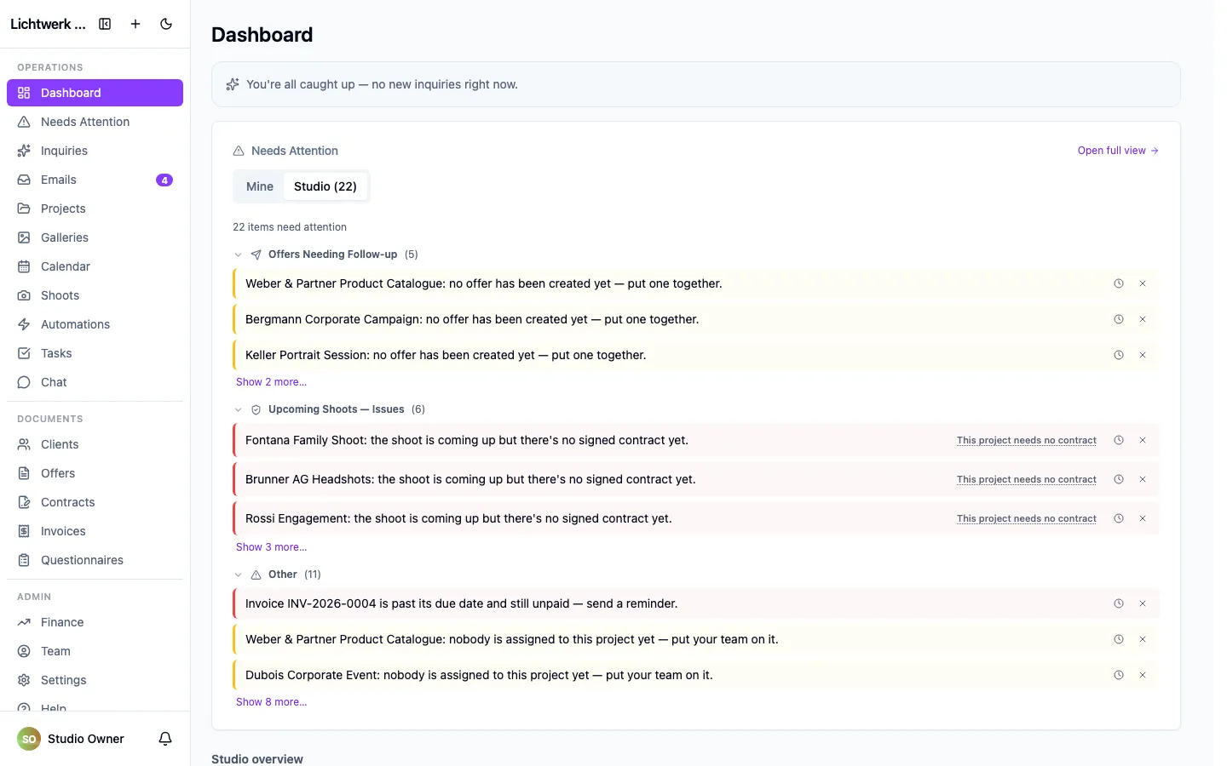Mark Rossi Engagement needs no contract

pyautogui.click(x=1026, y=518)
